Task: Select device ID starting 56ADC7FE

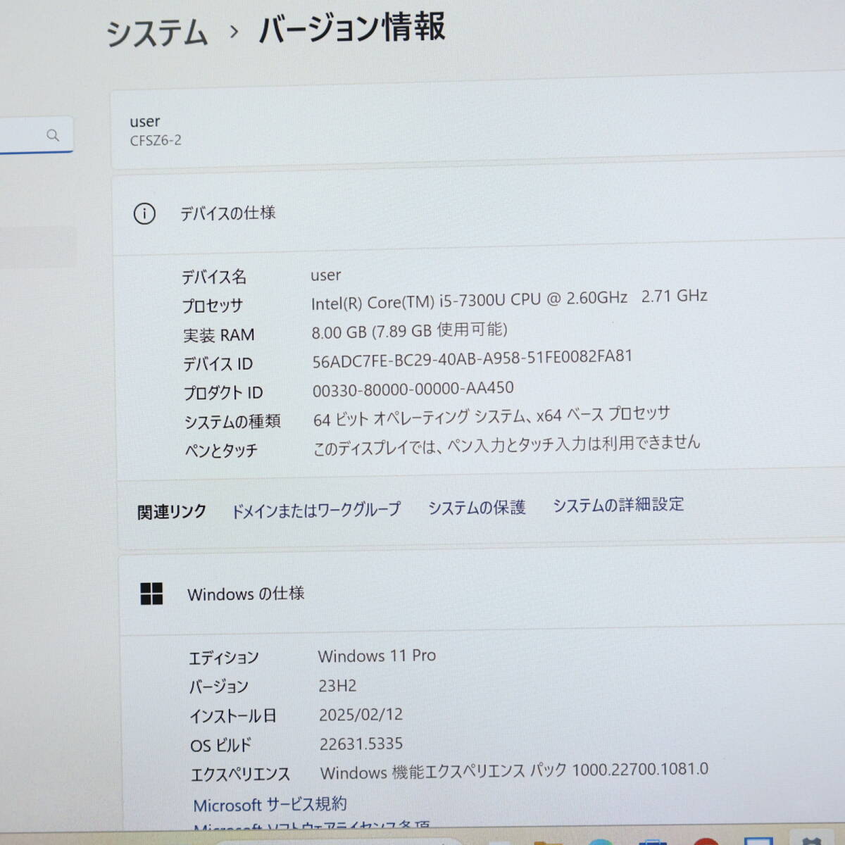Action: point(472,358)
